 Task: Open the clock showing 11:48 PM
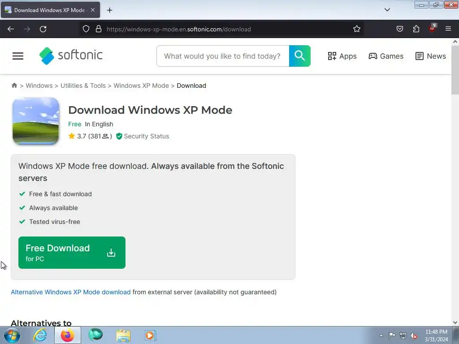tap(436, 335)
